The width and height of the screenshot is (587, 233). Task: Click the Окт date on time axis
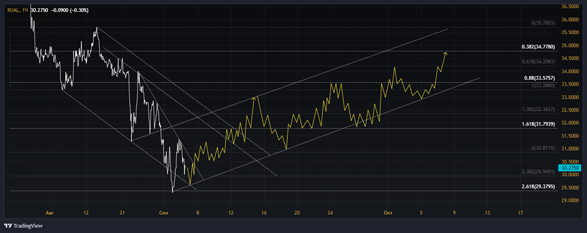388,213
